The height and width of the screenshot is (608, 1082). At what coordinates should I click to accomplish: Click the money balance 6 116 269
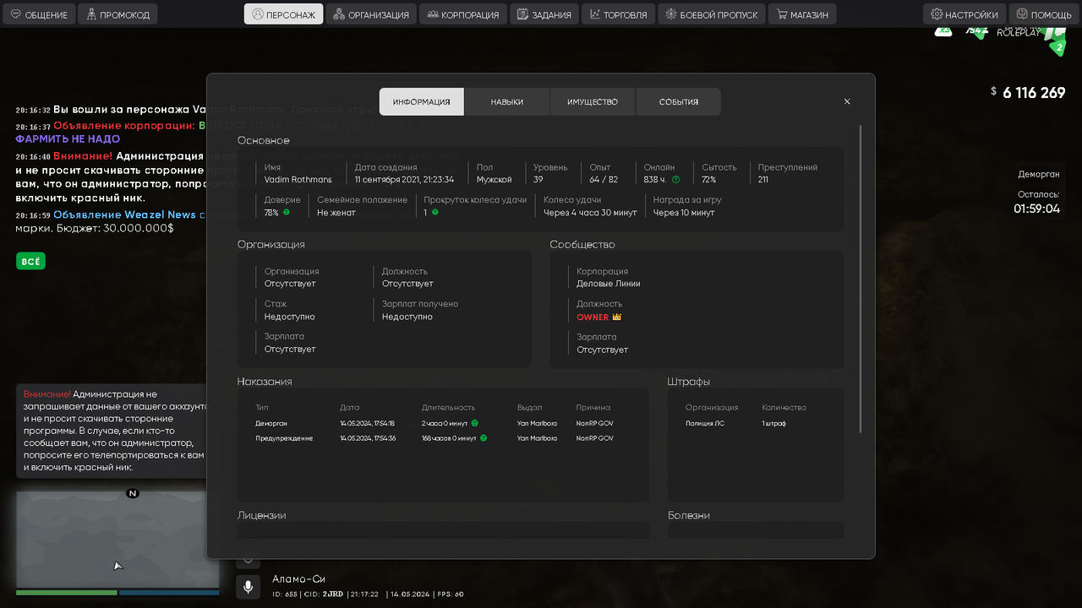pyautogui.click(x=1034, y=93)
